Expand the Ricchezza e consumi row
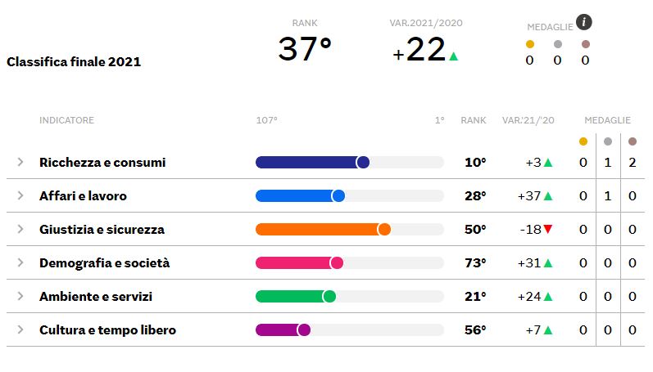This screenshot has width=653, height=372. pyautogui.click(x=20, y=162)
